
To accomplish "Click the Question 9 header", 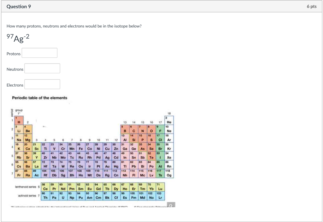I will 18,6.
